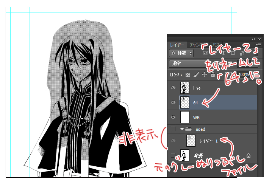272x186 pixels.
Task: Select the line layer thumbnail
Action: [x=185, y=88]
